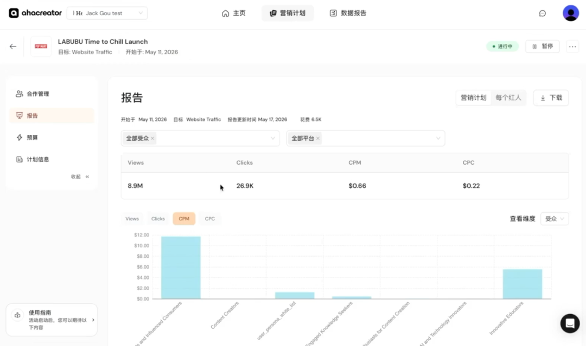The height and width of the screenshot is (346, 586).
Task: Click the $0.22 CPC value
Action: [472, 186]
